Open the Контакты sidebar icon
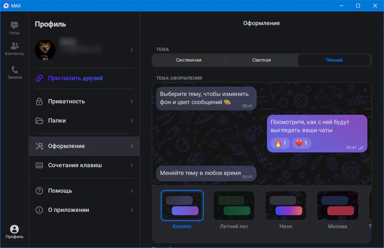The width and height of the screenshot is (384, 248). (x=14, y=46)
